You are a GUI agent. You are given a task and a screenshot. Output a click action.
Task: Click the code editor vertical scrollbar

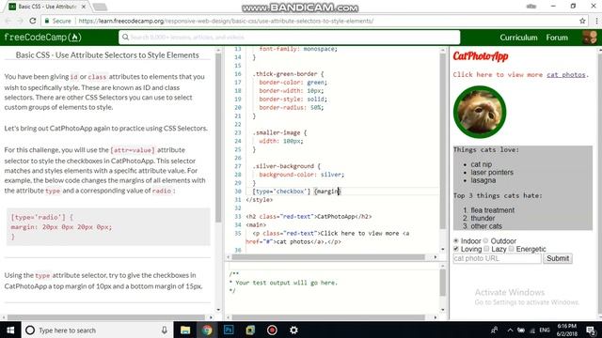[x=443, y=141]
